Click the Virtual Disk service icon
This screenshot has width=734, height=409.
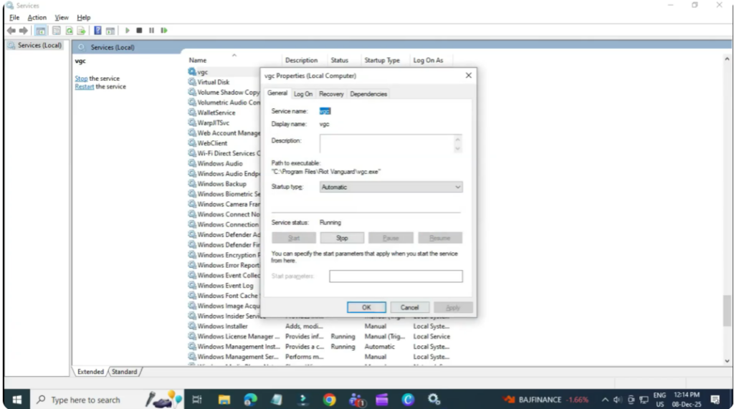192,82
